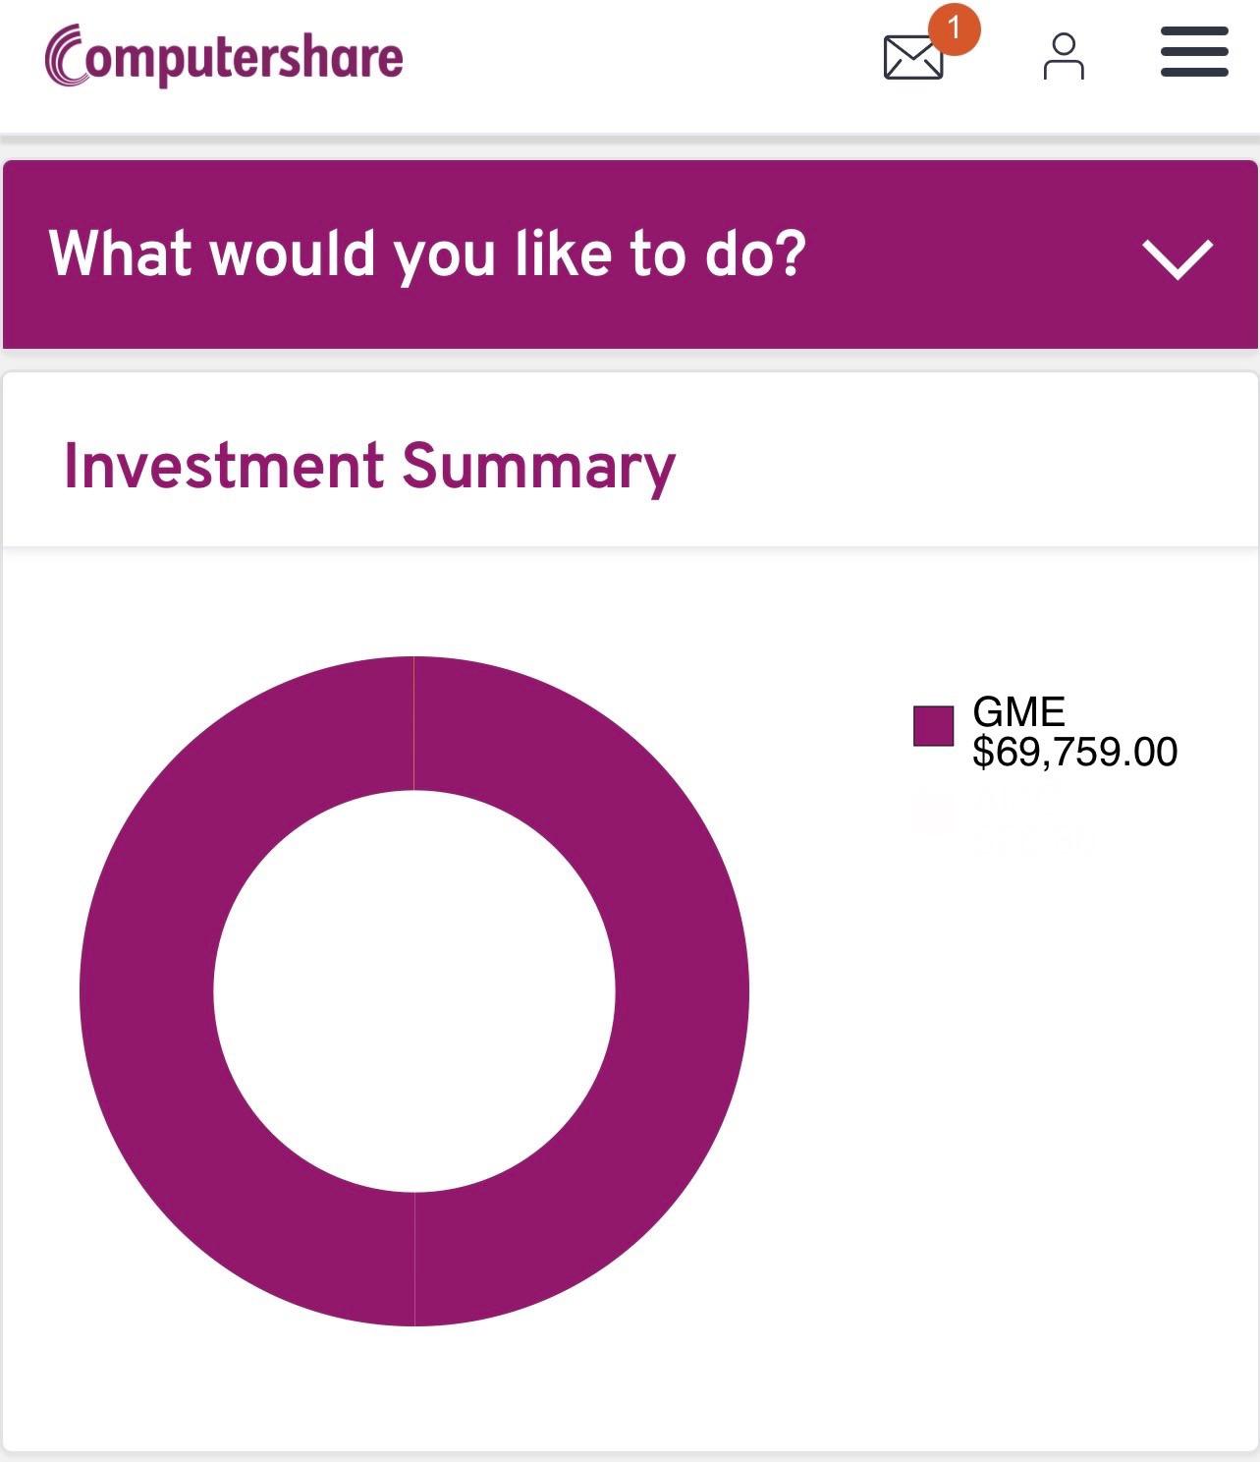Click the white center of the donut chart
Viewport: 1260px width, 1462px height.
coord(414,991)
